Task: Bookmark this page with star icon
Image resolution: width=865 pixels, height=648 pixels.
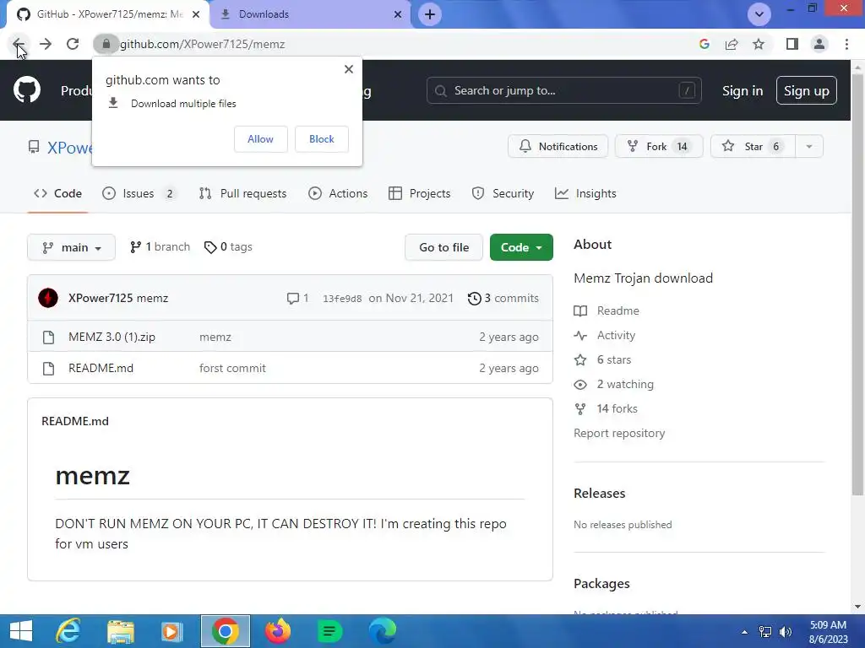Action: pyautogui.click(x=759, y=44)
